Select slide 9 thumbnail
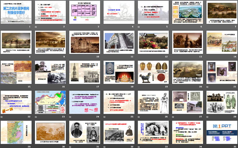The image size is (238, 148). click(50, 42)
